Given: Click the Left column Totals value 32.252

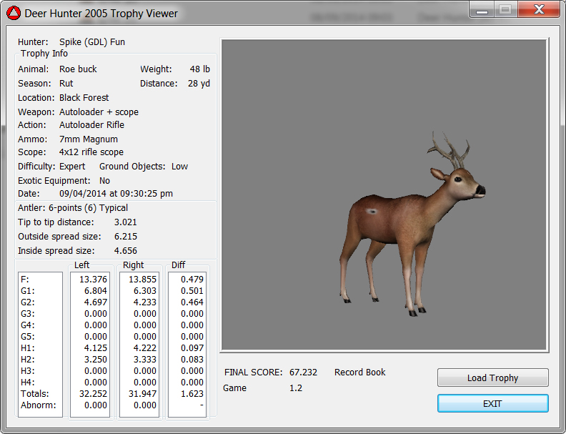Looking at the screenshot, I should click(93, 393).
